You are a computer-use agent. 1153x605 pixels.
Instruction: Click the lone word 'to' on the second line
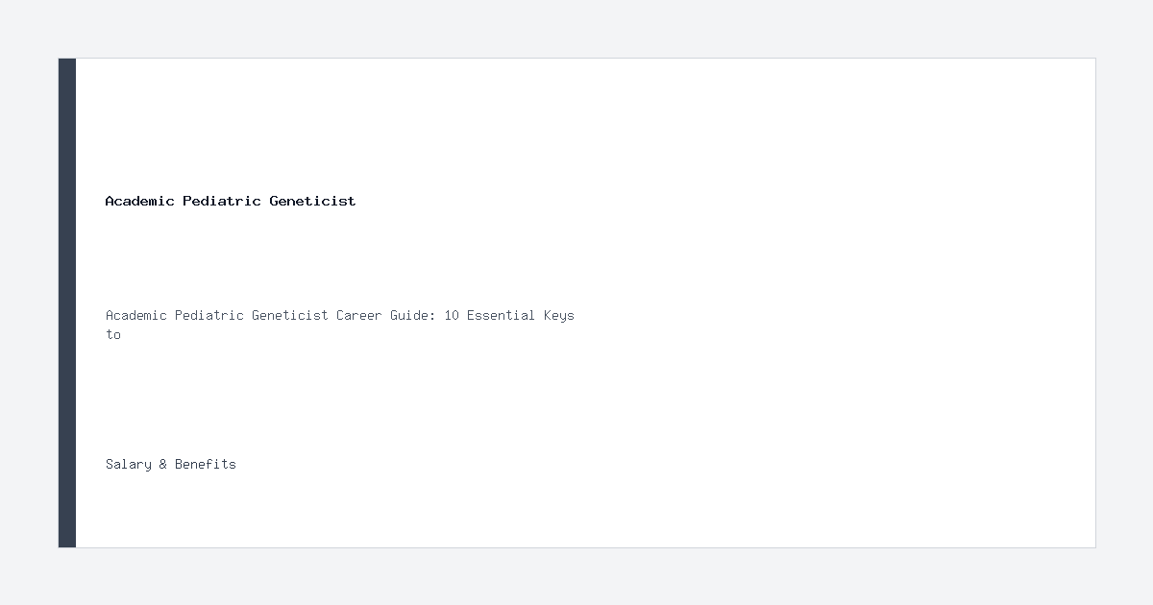(x=113, y=334)
